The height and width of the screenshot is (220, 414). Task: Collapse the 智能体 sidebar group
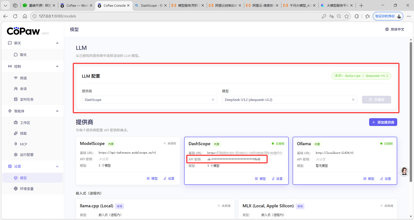pyautogui.click(x=57, y=111)
